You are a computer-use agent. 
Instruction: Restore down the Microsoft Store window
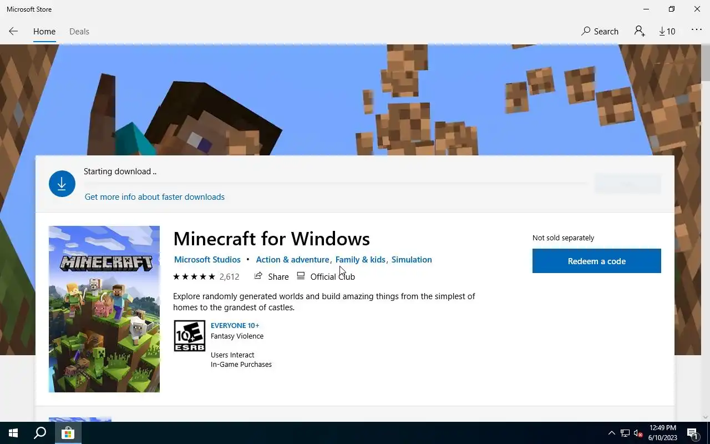[x=672, y=9]
